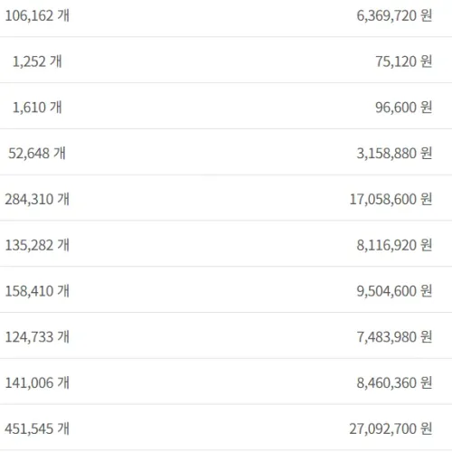Click the 1,252 개 quantity value
The height and width of the screenshot is (452, 452).
pos(37,61)
